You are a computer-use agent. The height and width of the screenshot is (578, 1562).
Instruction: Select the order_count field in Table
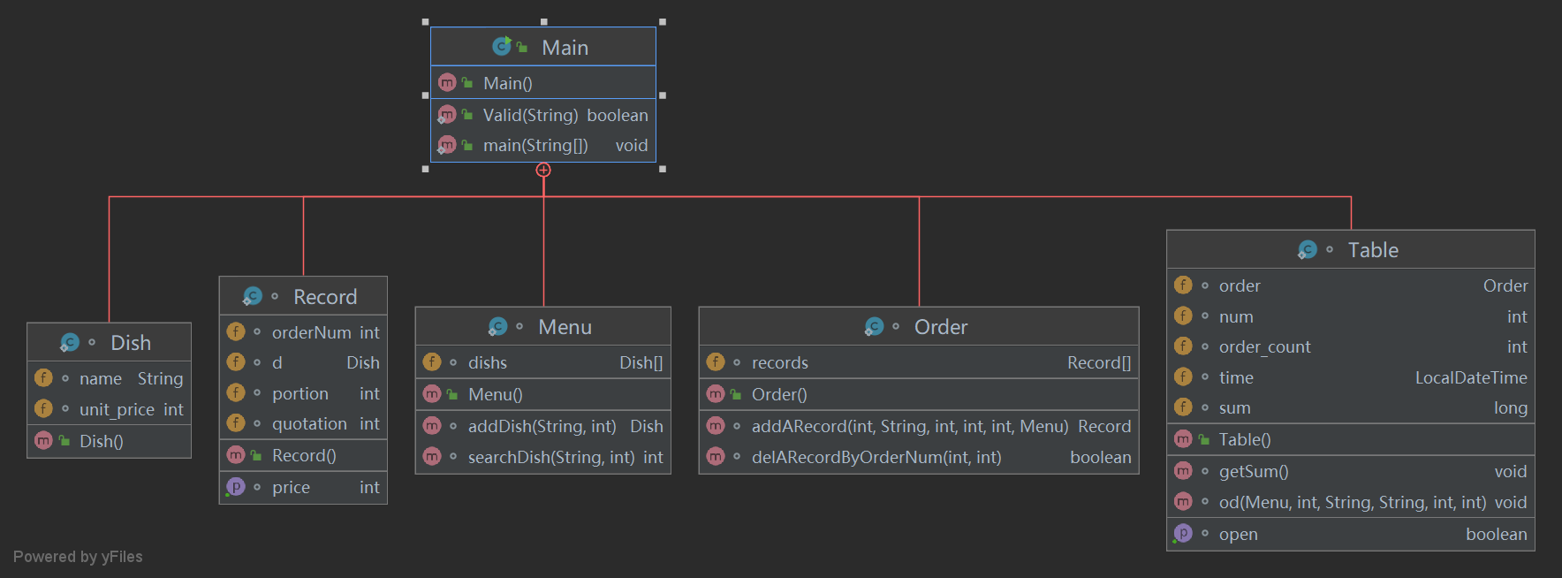(x=1264, y=346)
